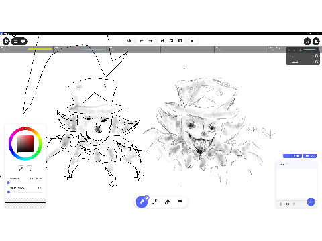322x241 pixels.
Task: Select the first participant strip in the gray bar
Action: 27,49
